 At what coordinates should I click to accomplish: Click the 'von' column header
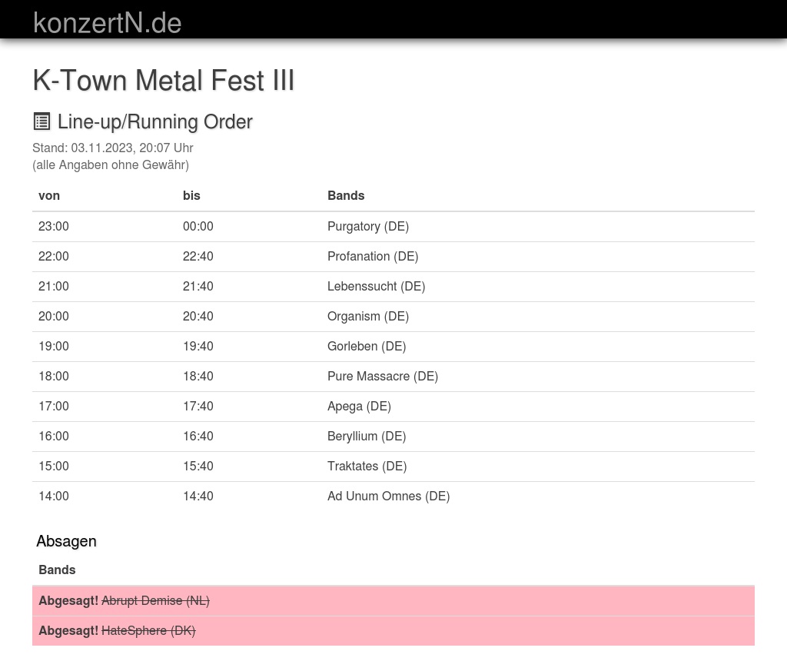click(49, 195)
